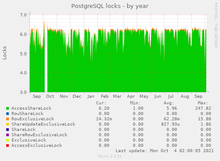Click the green AccessShareLock color swatch
This screenshot has width=220, height=161.
tap(8, 108)
